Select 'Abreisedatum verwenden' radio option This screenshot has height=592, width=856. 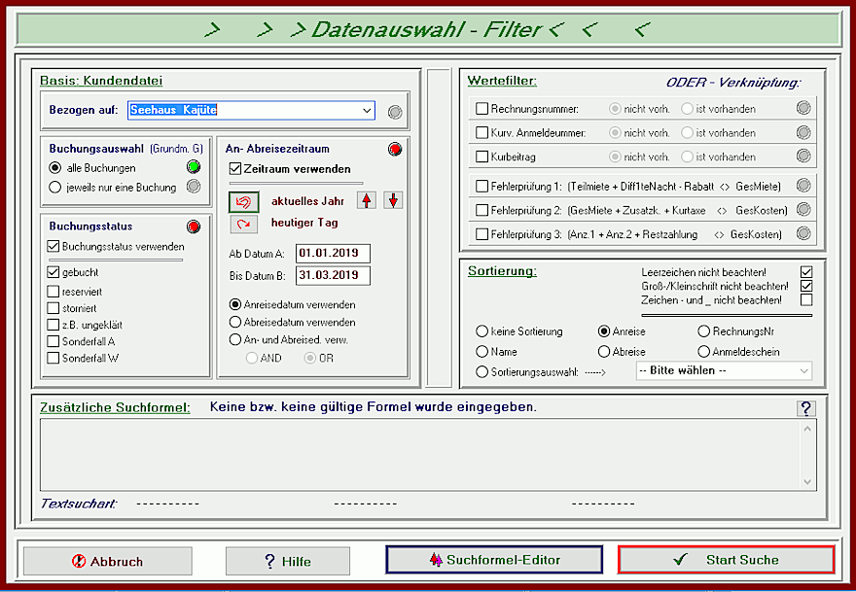point(235,322)
